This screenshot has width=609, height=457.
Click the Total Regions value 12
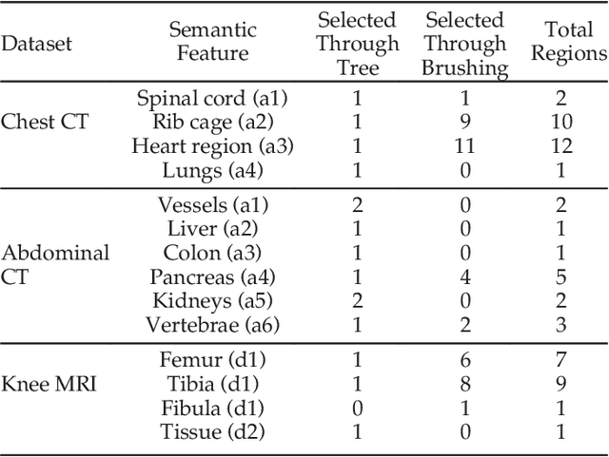point(560,145)
